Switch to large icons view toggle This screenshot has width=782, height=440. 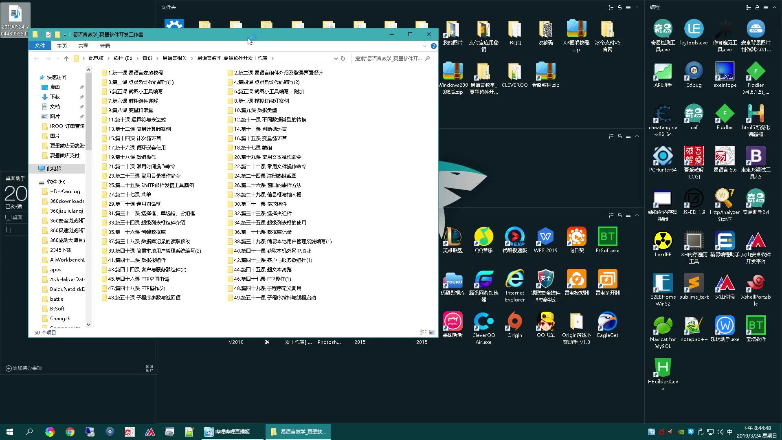pyautogui.click(x=432, y=332)
